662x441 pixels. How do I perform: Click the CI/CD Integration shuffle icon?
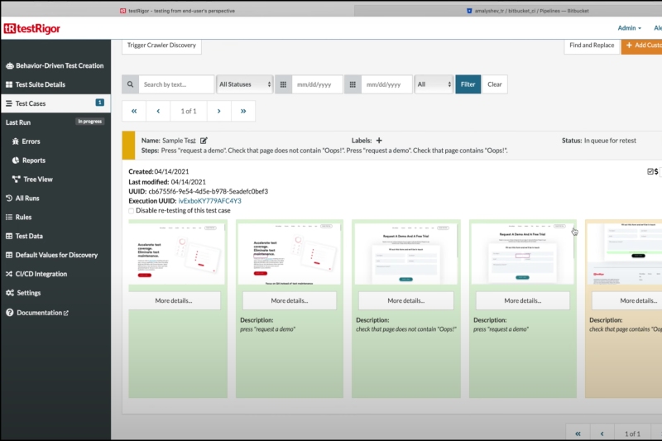pyautogui.click(x=9, y=274)
